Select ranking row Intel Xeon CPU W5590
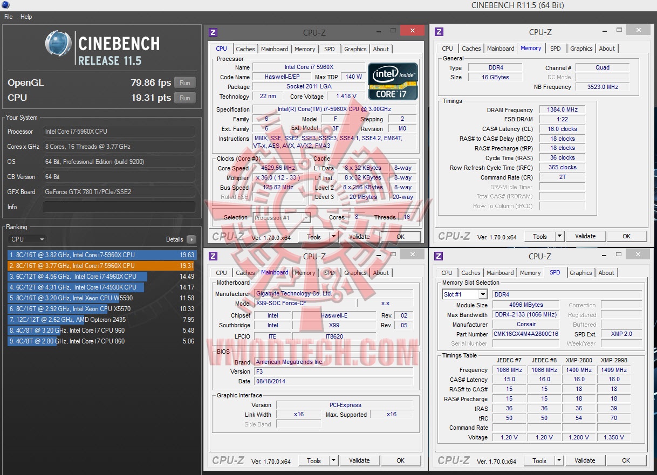This screenshot has width=657, height=475. pos(102,298)
